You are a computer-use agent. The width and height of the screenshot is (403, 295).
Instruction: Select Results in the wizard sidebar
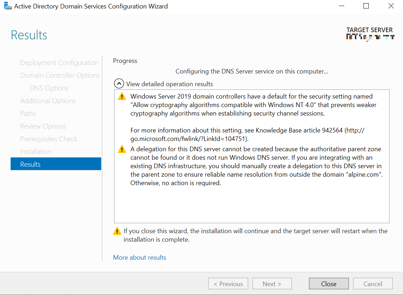click(x=56, y=164)
